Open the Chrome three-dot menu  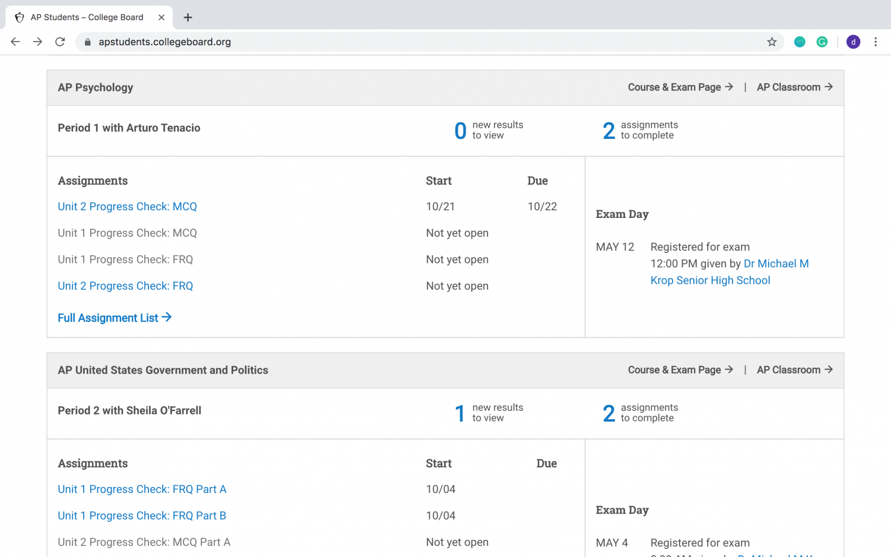pyautogui.click(x=876, y=42)
